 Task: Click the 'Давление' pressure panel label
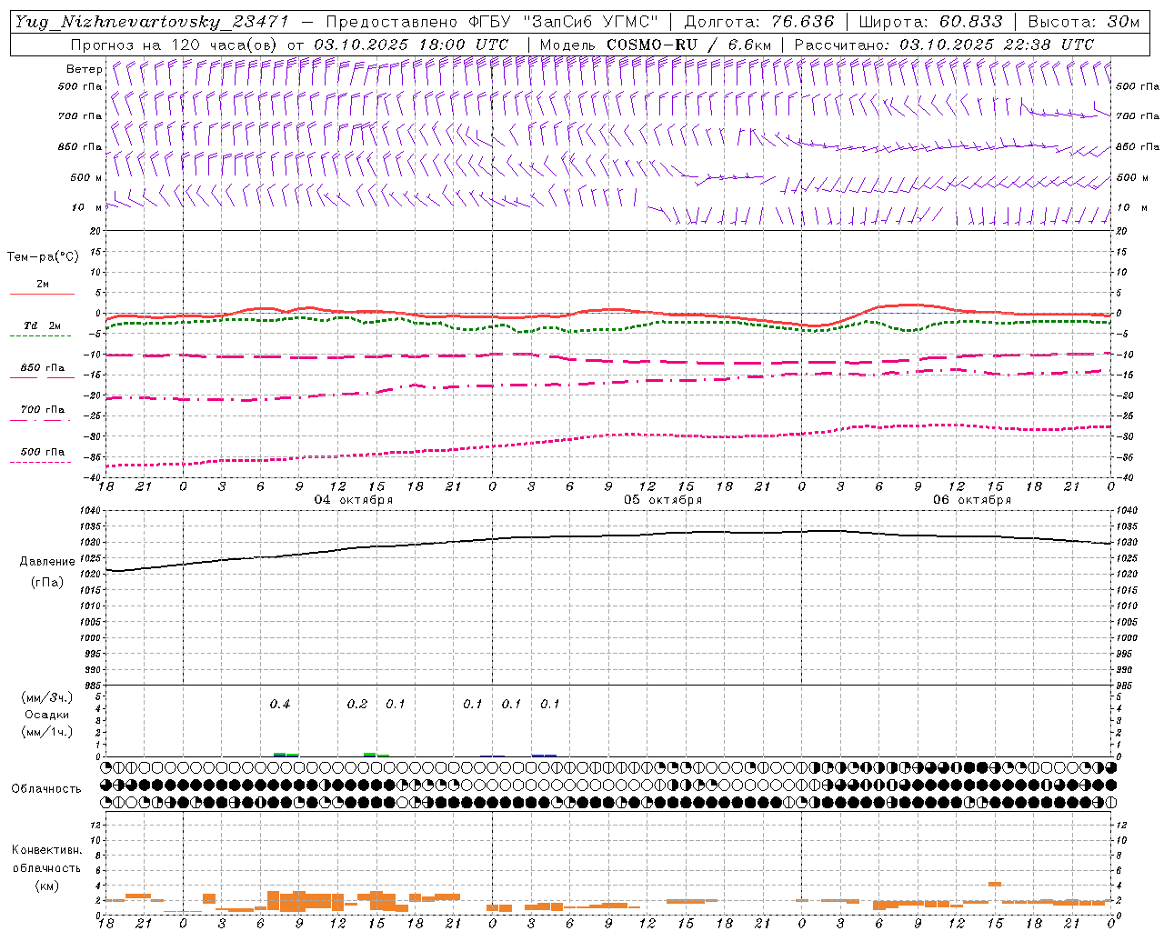coord(47,562)
